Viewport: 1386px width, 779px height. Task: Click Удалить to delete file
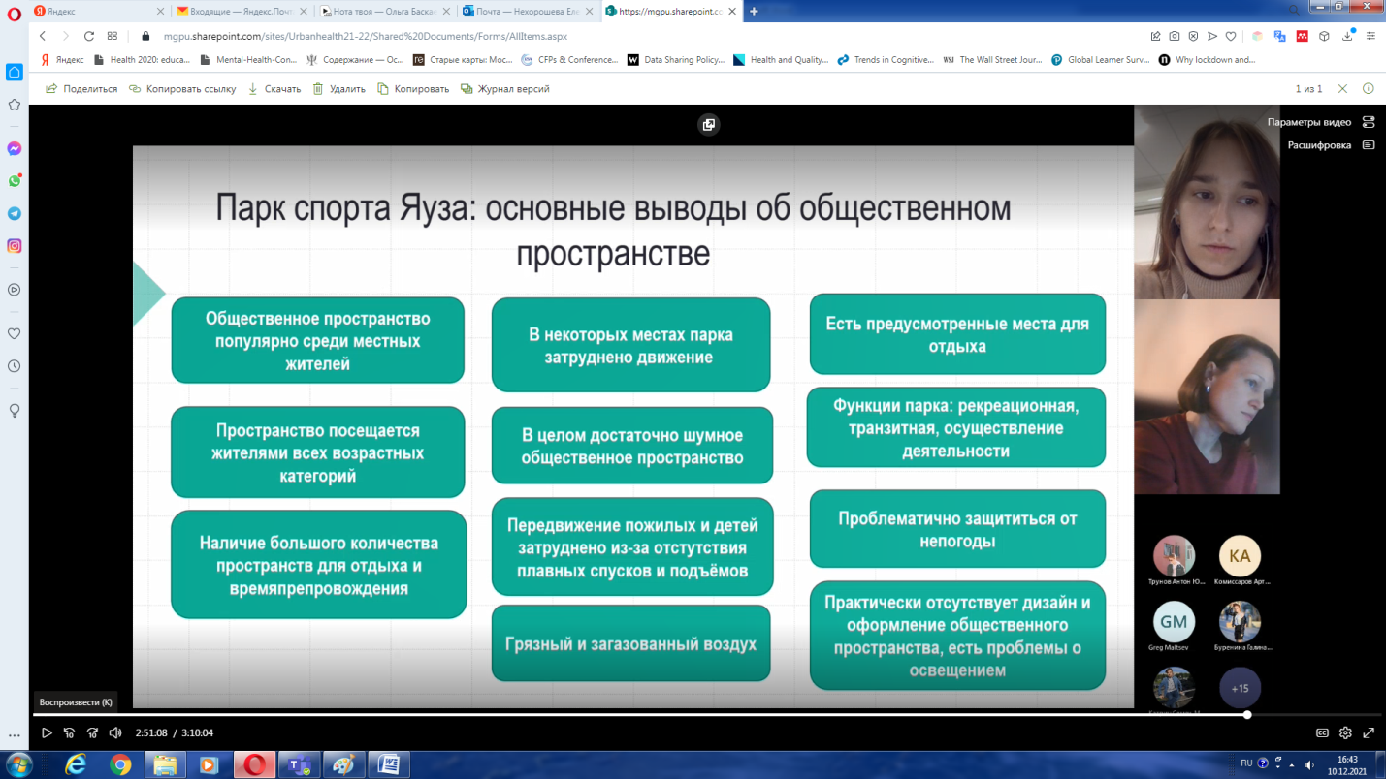(x=338, y=89)
